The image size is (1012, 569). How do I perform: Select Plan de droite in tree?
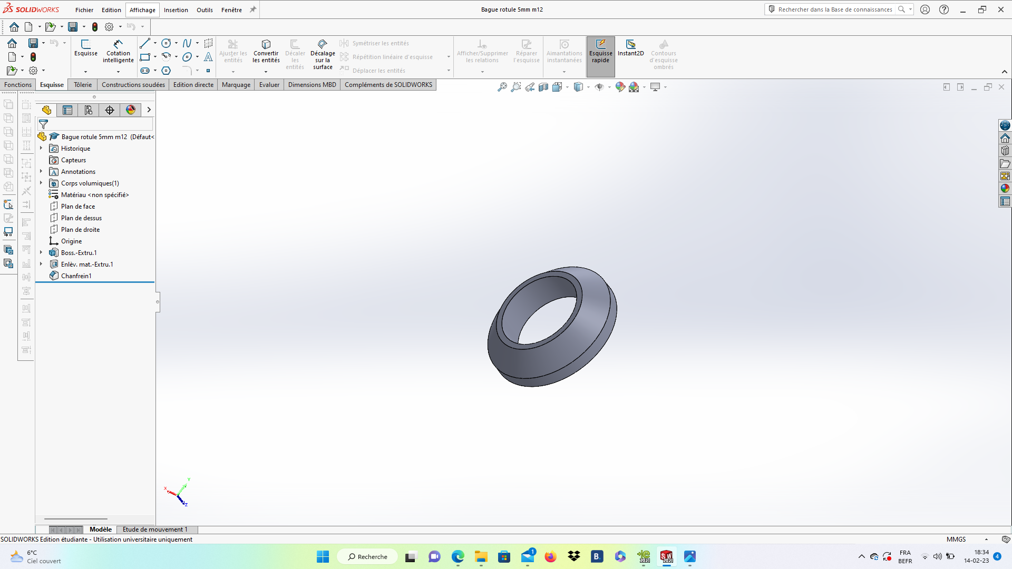(81, 230)
